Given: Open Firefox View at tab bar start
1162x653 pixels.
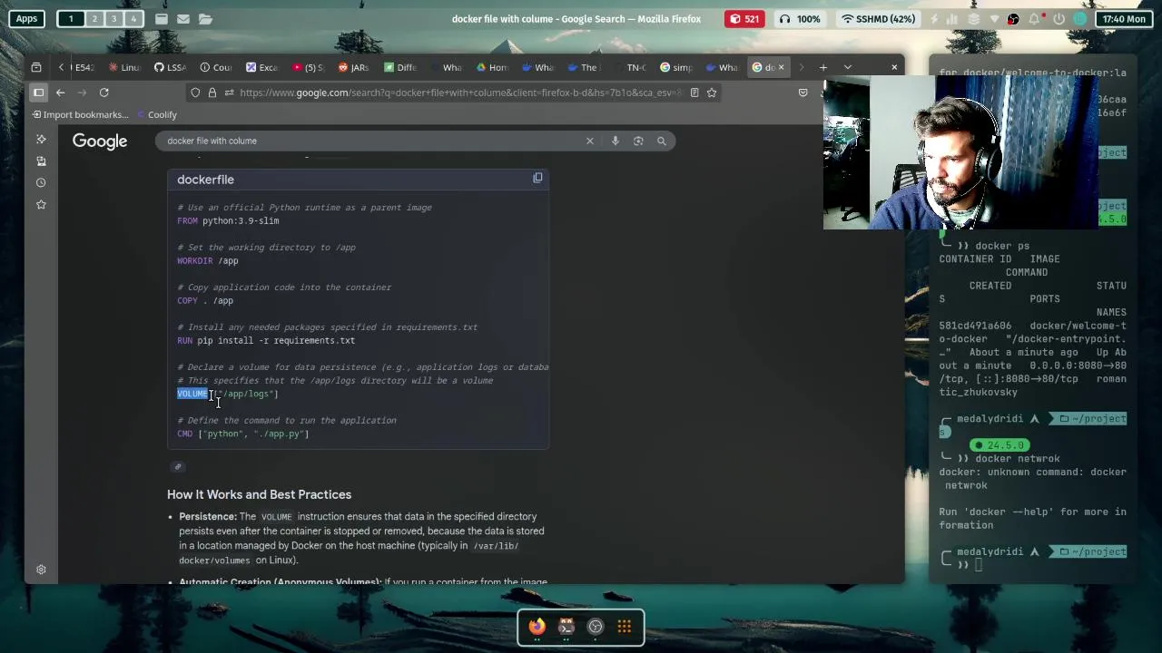Looking at the screenshot, I should pyautogui.click(x=36, y=67).
